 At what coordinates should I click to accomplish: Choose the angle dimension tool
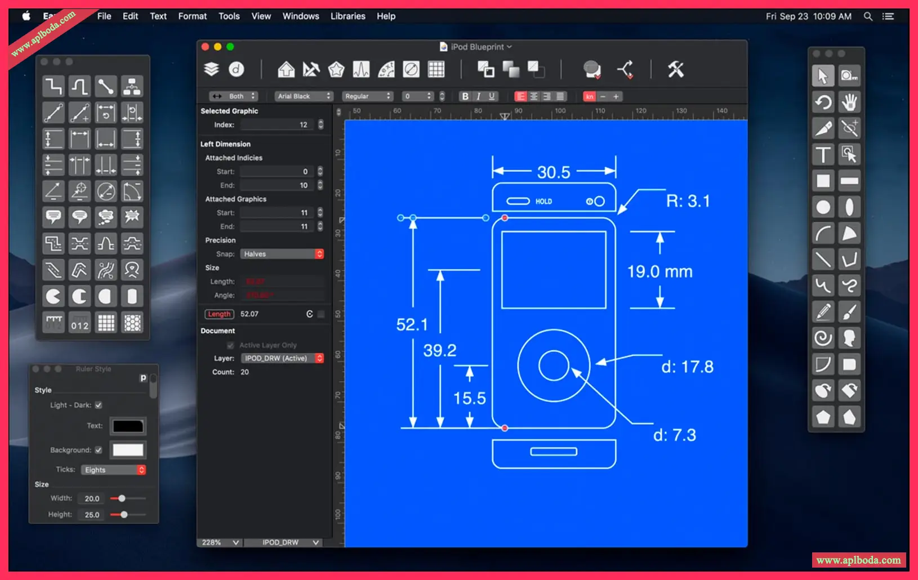click(x=54, y=191)
